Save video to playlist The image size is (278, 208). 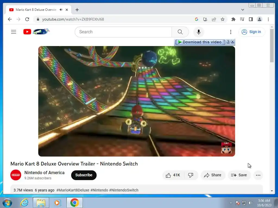click(x=239, y=175)
